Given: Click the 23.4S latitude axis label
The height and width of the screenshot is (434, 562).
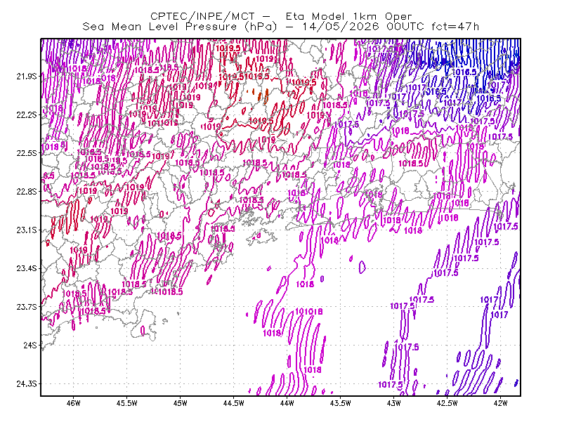Looking at the screenshot, I should [27, 268].
